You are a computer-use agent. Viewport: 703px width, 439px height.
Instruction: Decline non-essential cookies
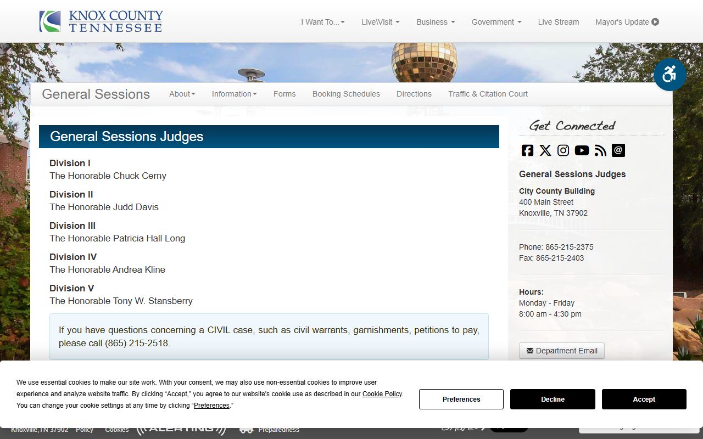pos(553,399)
